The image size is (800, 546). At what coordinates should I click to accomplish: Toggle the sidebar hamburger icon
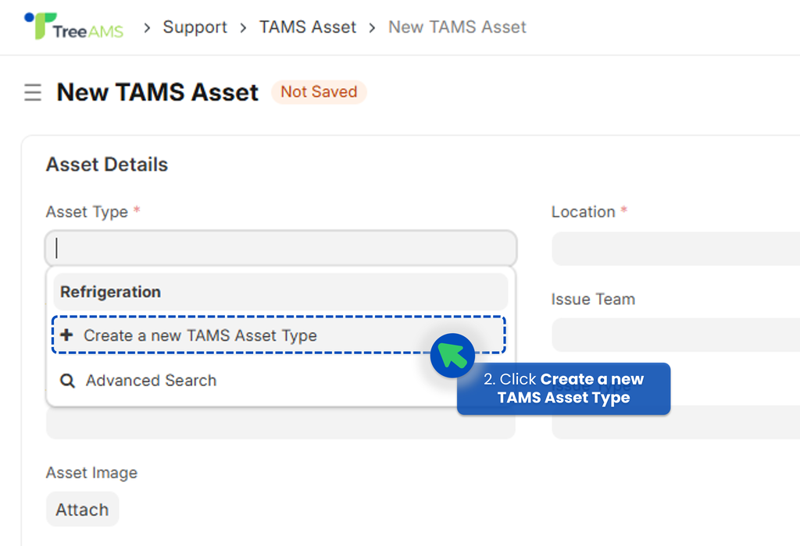click(33, 92)
